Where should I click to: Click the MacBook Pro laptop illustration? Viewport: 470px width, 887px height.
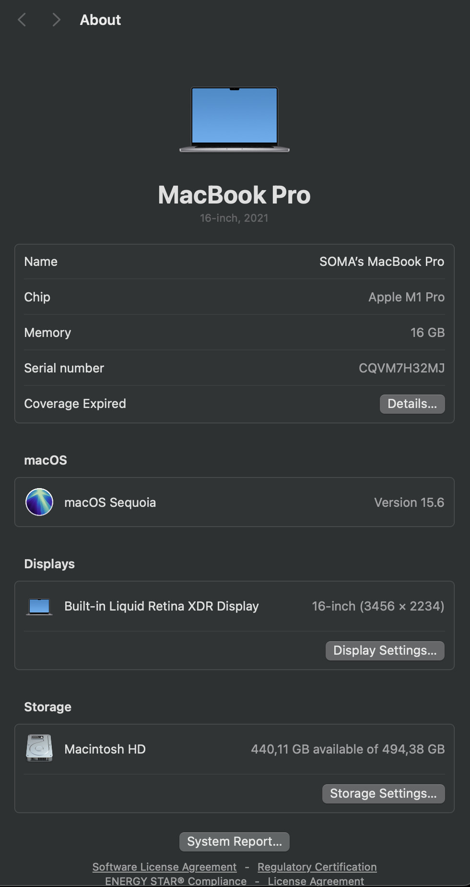[x=235, y=120]
